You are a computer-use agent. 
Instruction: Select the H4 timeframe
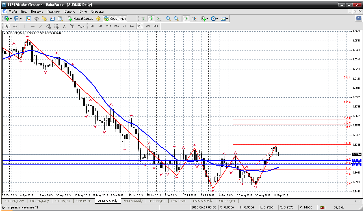132,26
